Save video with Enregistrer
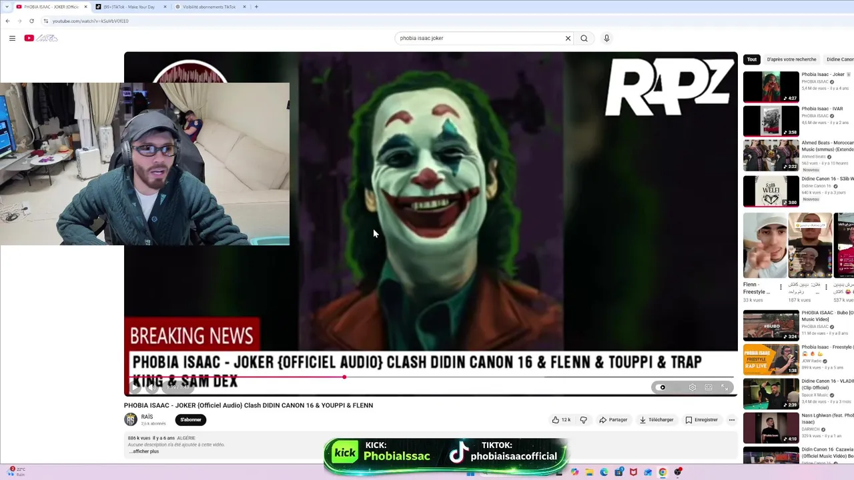 (701, 420)
